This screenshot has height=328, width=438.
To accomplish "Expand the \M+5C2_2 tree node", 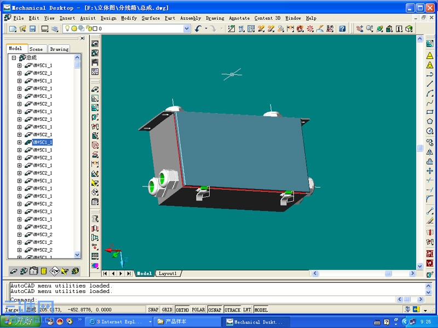I will point(19,250).
